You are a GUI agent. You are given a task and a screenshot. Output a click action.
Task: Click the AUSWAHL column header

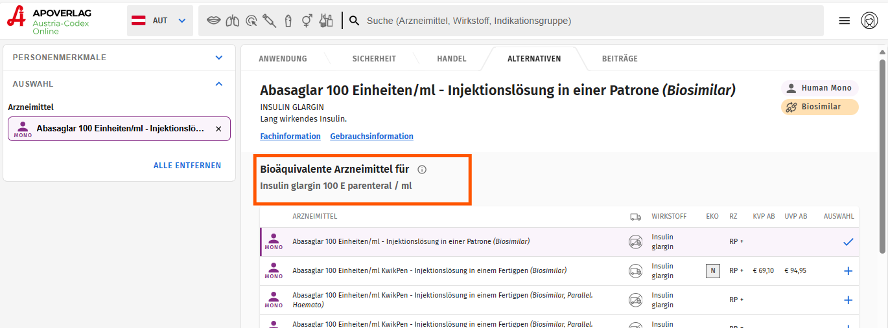[839, 217]
